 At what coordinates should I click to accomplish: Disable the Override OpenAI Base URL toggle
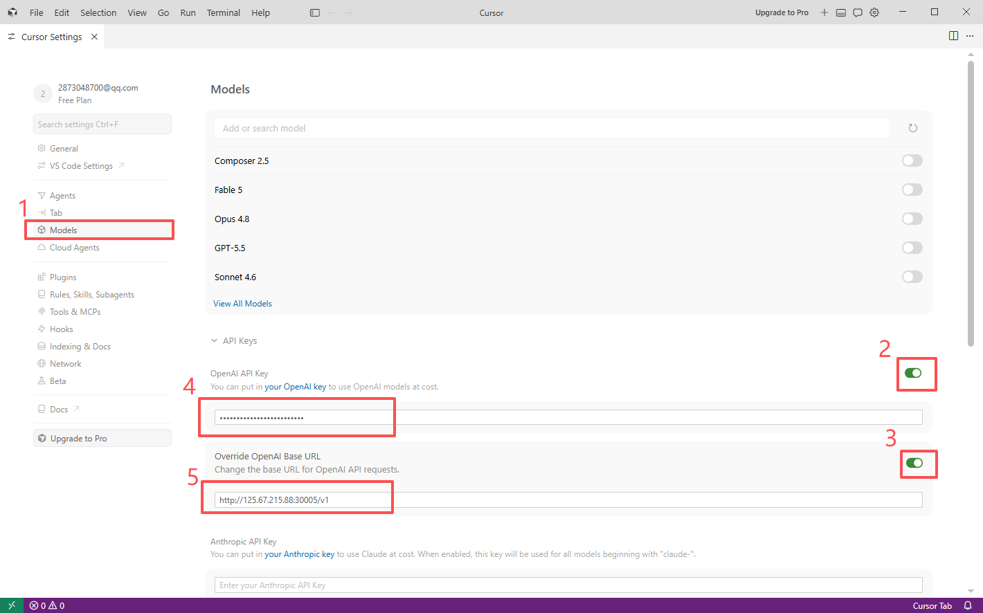[x=914, y=463]
